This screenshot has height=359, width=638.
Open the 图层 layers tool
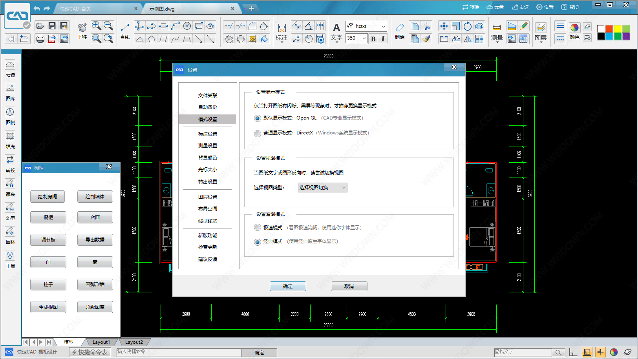tap(541, 33)
